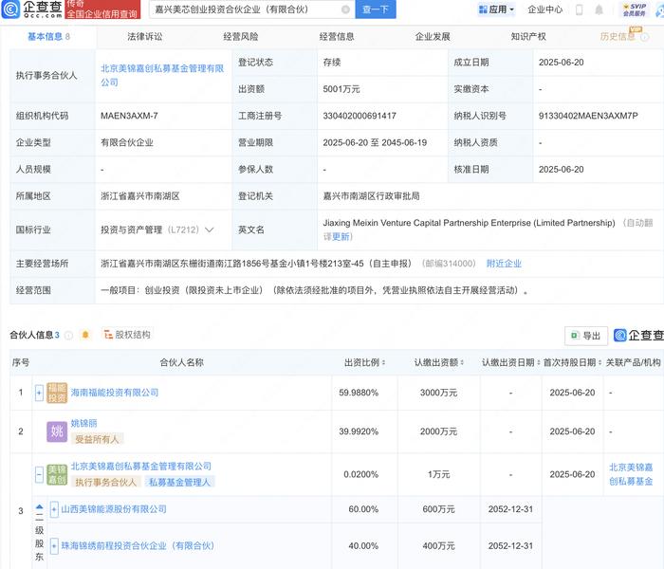Click registration number 330402000691417
The width and height of the screenshot is (664, 569).
coord(360,116)
